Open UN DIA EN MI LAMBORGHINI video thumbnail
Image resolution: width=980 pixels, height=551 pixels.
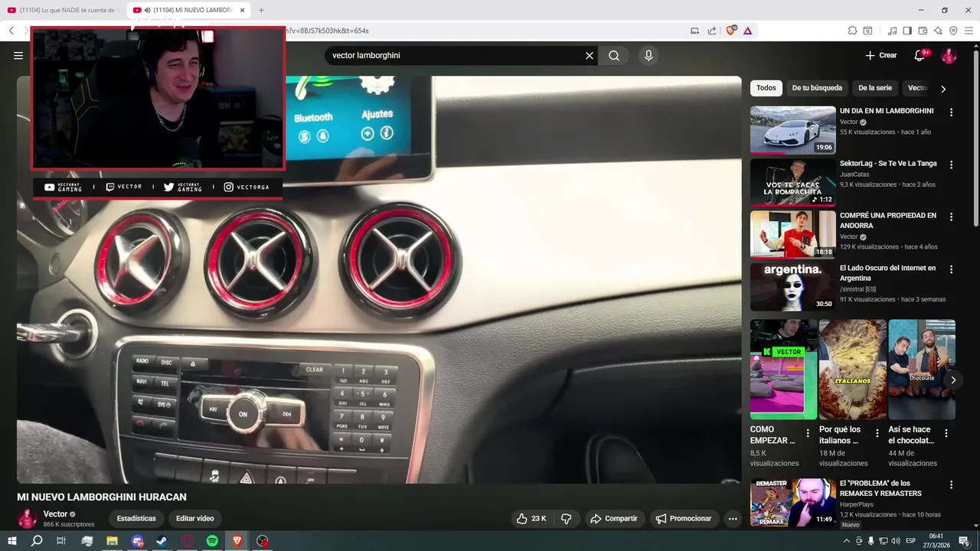(792, 130)
